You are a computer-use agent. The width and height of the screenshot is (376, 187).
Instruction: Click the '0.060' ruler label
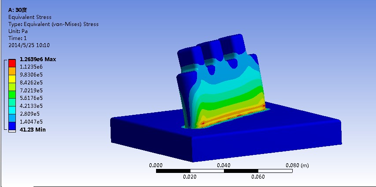[x=258, y=177]
